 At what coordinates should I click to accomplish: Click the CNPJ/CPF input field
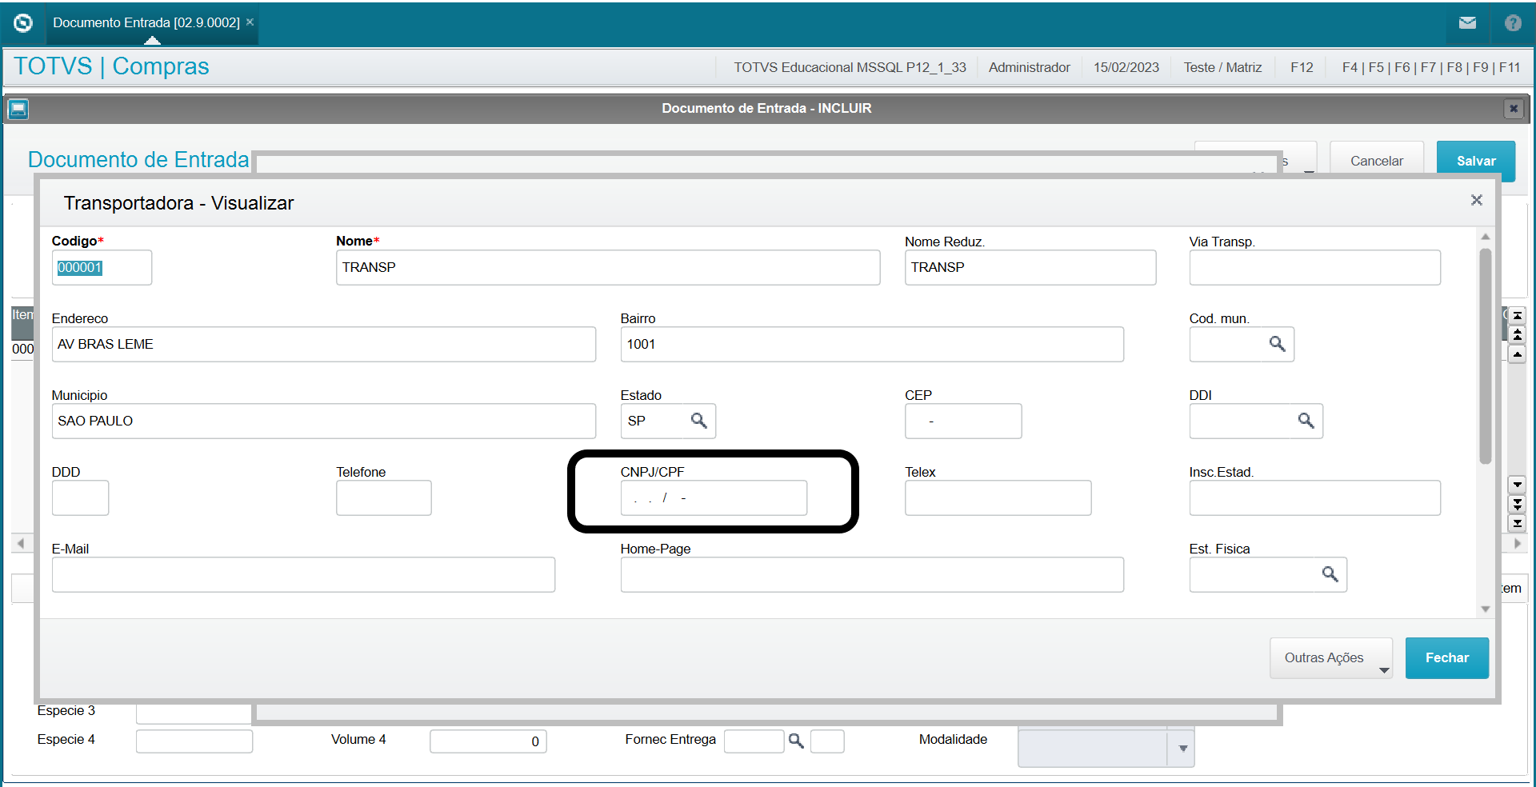pos(714,497)
